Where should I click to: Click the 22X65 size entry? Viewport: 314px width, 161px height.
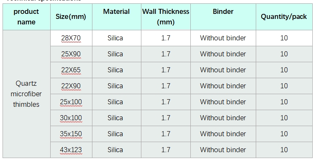[71, 70]
